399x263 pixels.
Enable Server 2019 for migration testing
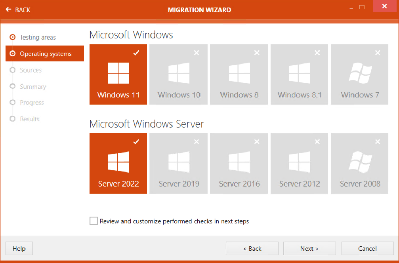point(178,163)
